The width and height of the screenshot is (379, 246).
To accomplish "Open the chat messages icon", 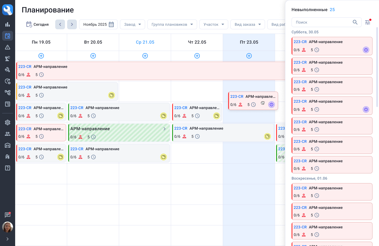I will tap(8, 215).
